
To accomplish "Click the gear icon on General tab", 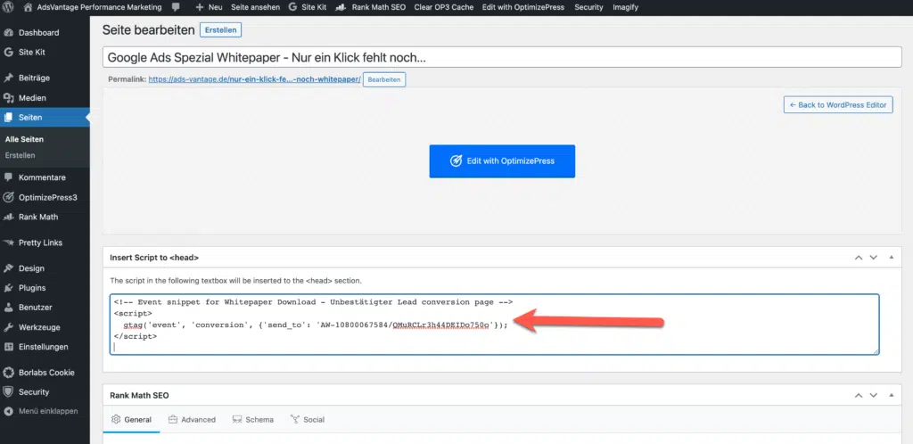I will pyautogui.click(x=116, y=420).
